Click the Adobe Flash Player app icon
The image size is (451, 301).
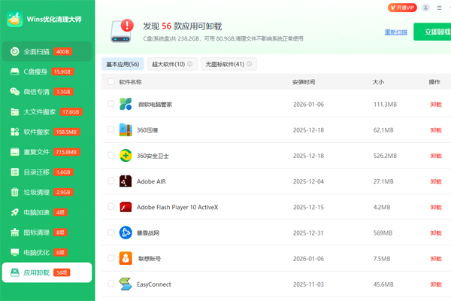coord(126,207)
